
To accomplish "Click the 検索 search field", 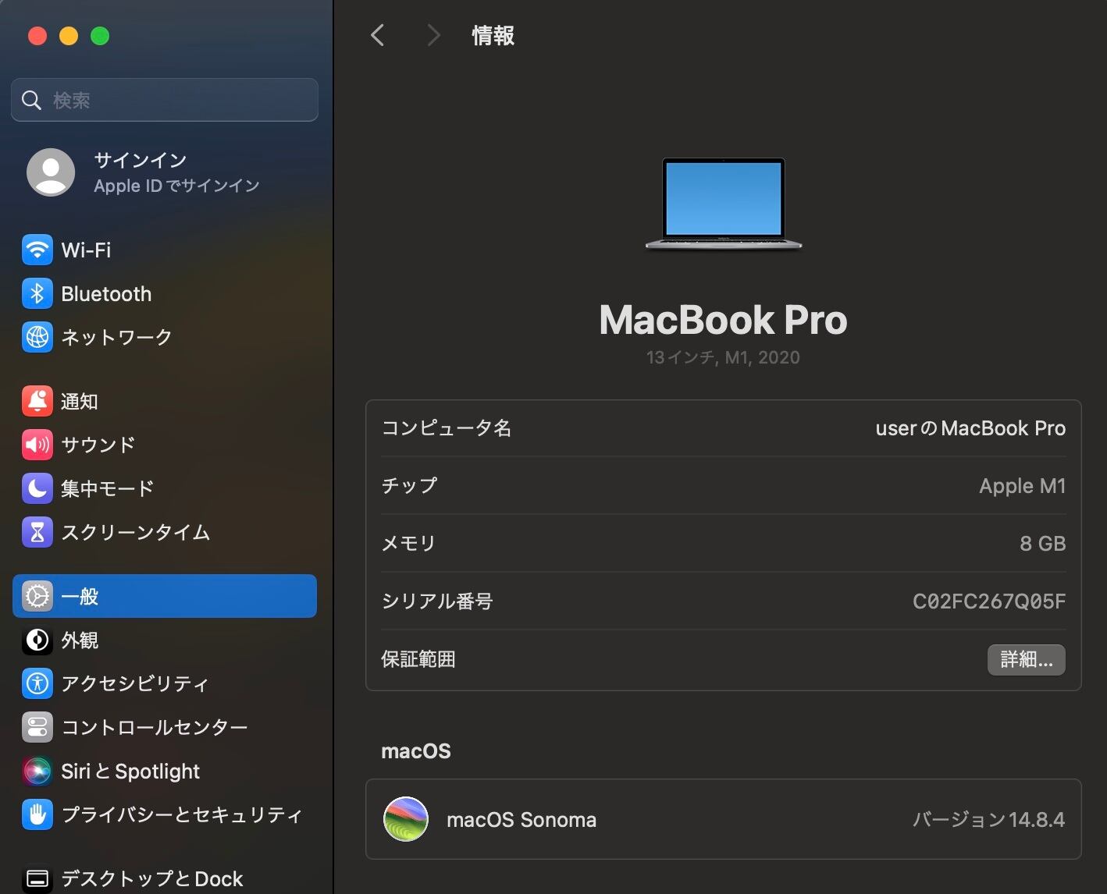I will click(x=165, y=100).
